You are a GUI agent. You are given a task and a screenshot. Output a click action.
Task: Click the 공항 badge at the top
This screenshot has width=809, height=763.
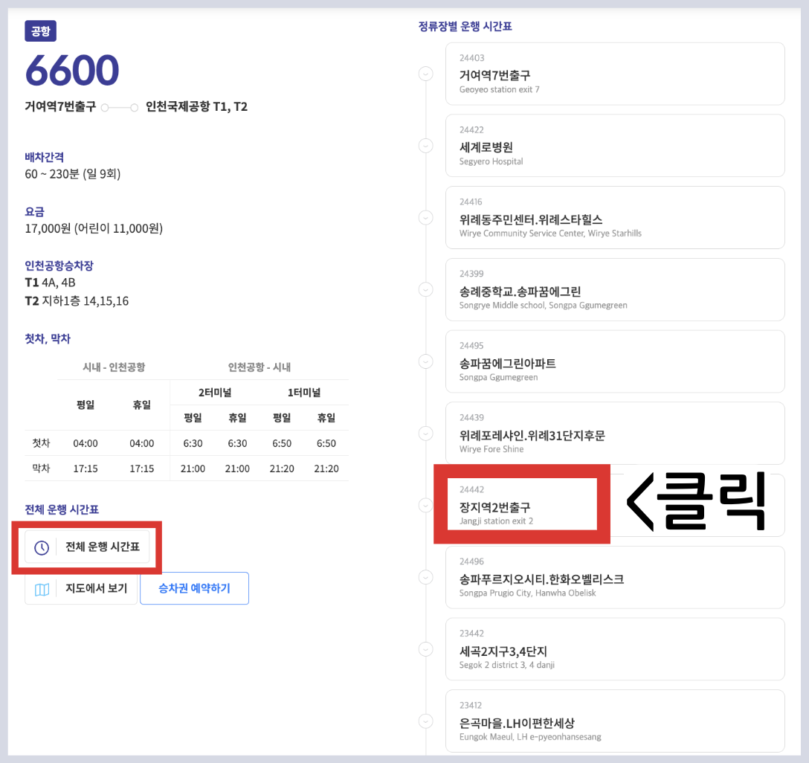pyautogui.click(x=40, y=30)
